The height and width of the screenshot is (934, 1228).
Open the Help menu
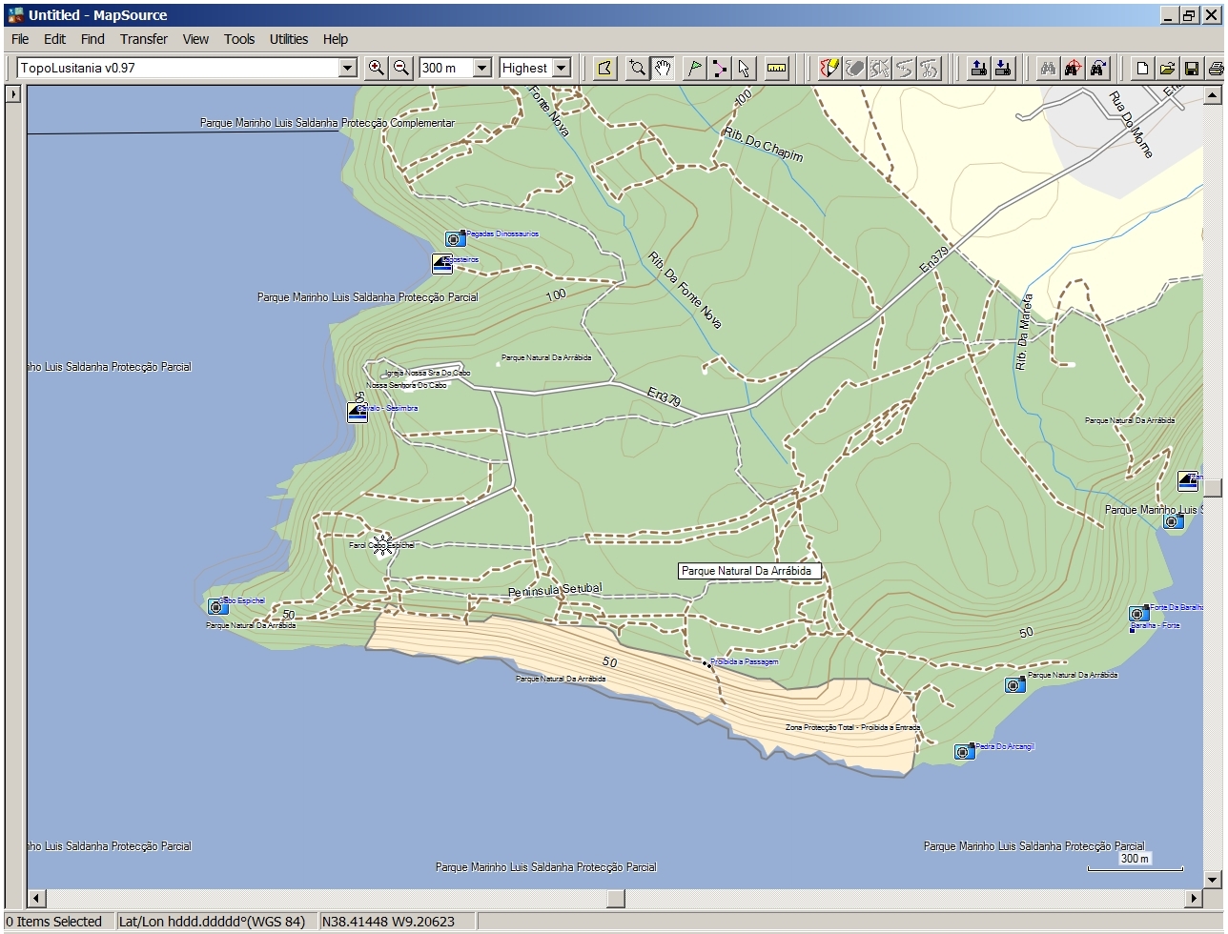(x=336, y=39)
